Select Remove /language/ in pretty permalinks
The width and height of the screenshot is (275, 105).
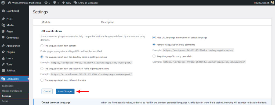point(154,45)
